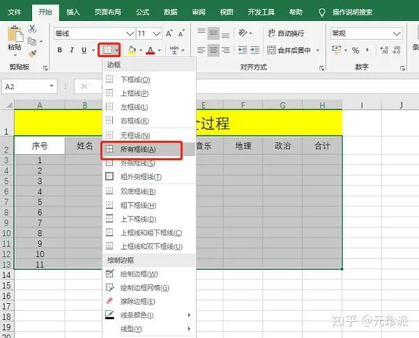
Task: Click the accounting number format icon
Action: pyautogui.click(x=337, y=49)
